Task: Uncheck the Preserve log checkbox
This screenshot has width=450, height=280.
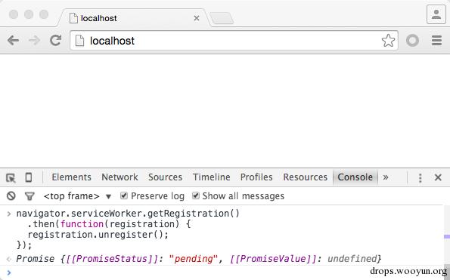Action: 124,195
